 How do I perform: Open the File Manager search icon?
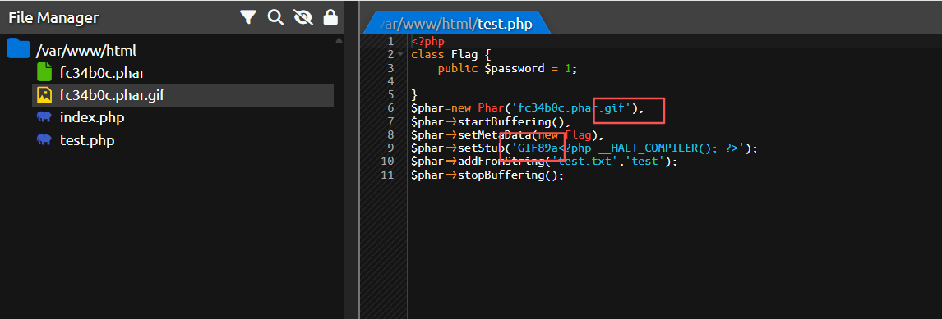click(275, 18)
